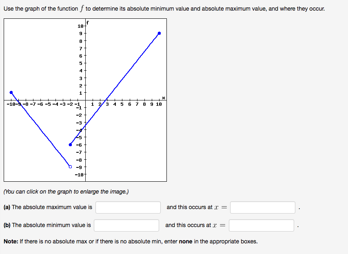Click the filled dot near y equals -6

[70, 145]
